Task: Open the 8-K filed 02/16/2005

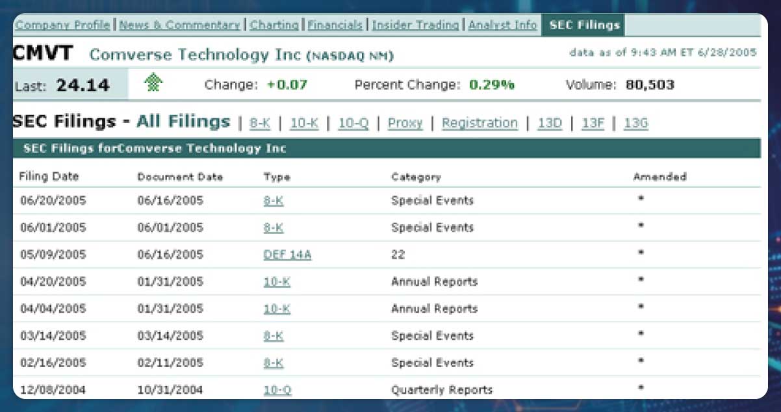Action: tap(274, 363)
